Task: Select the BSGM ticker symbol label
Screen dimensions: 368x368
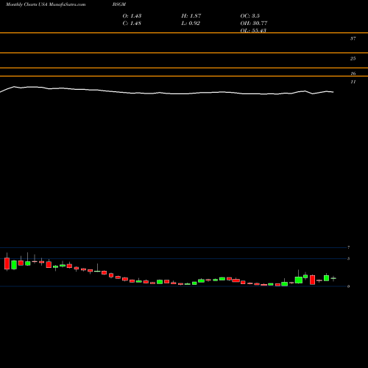Action: click(x=119, y=4)
